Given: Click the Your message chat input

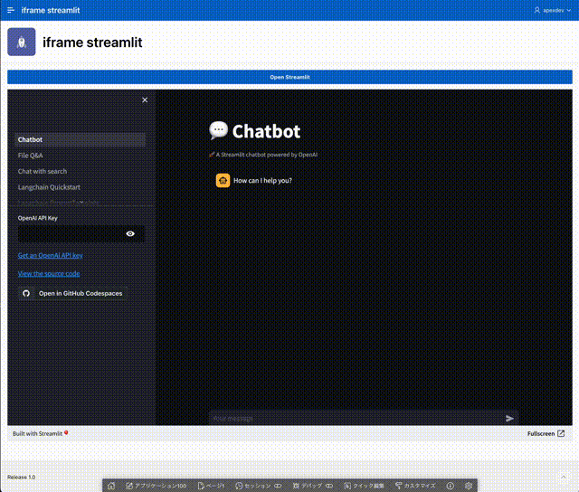Looking at the screenshot, I should (x=356, y=418).
